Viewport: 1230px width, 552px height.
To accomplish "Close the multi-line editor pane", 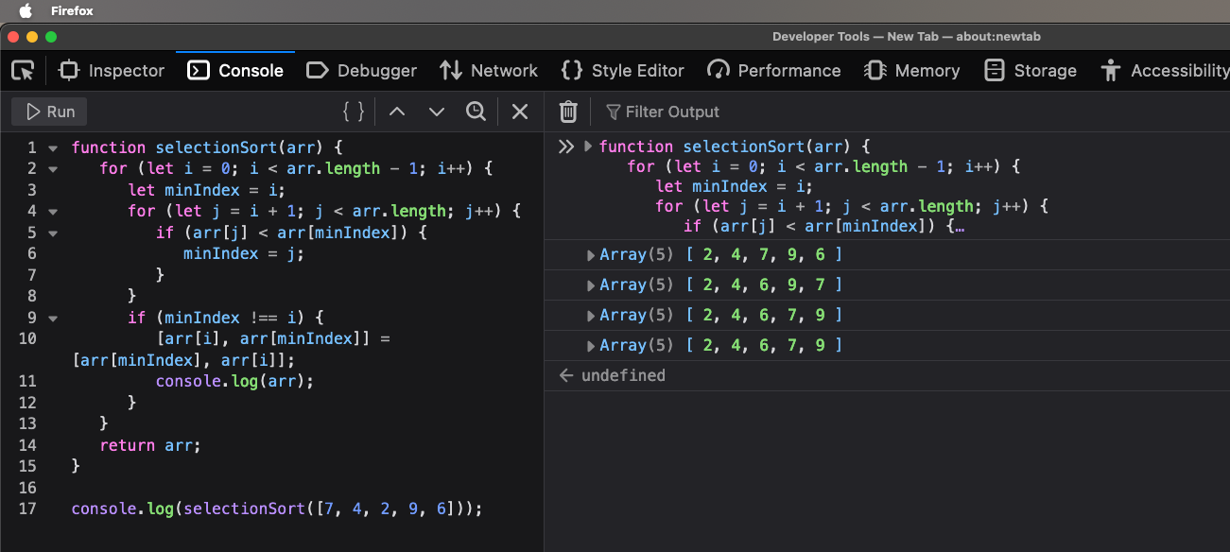I will [x=520, y=112].
